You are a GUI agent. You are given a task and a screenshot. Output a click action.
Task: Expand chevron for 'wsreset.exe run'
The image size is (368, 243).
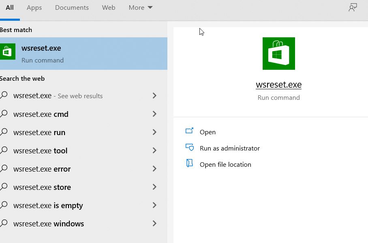pos(154,132)
